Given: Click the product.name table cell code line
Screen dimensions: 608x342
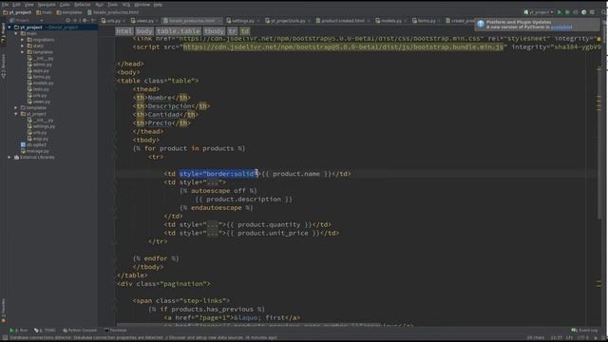Looking at the screenshot, I should (x=257, y=174).
